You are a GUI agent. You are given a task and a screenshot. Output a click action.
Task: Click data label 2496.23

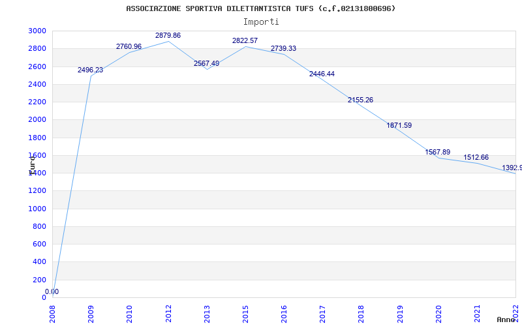pyautogui.click(x=90, y=70)
